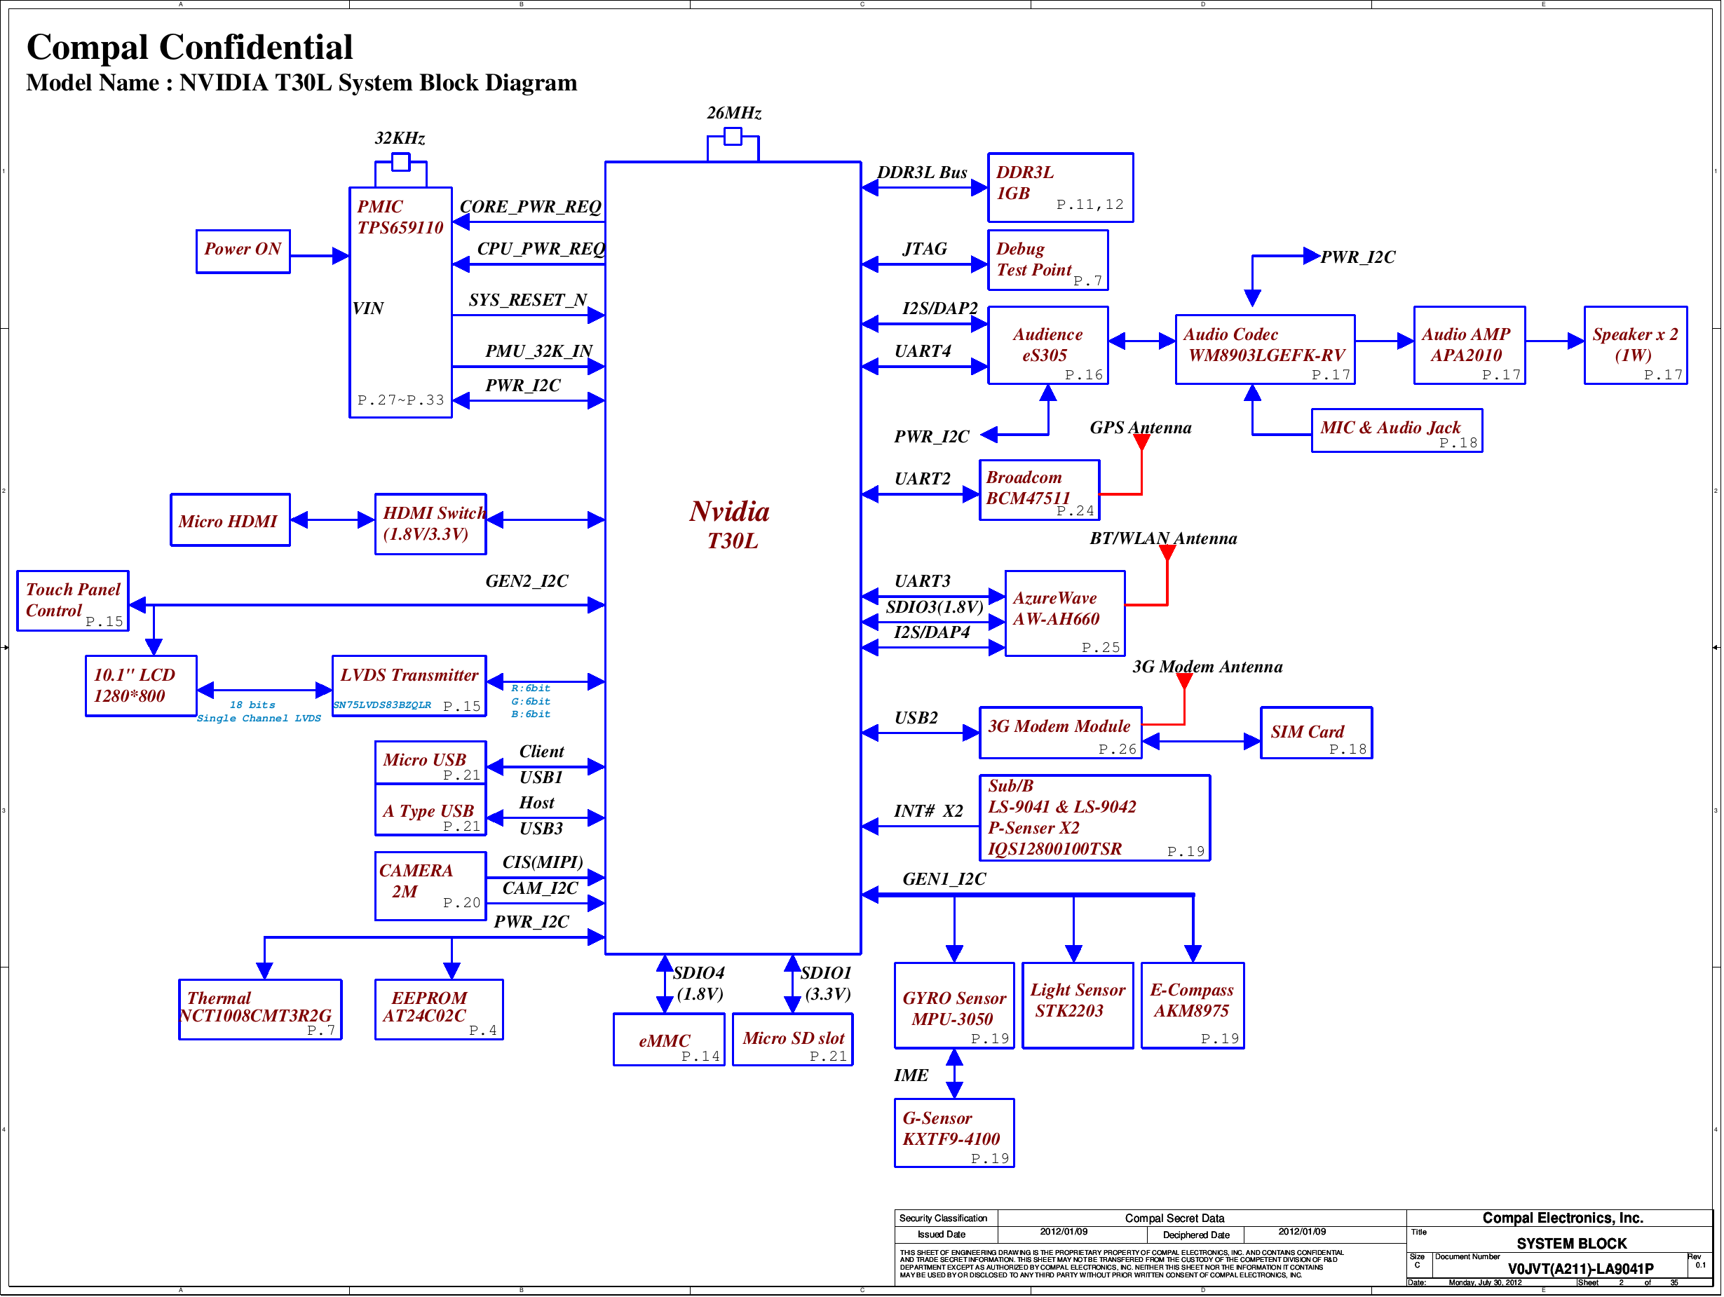Click the CAM_I2C signal label
Screen dimensions: 1724x1297
click(540, 888)
